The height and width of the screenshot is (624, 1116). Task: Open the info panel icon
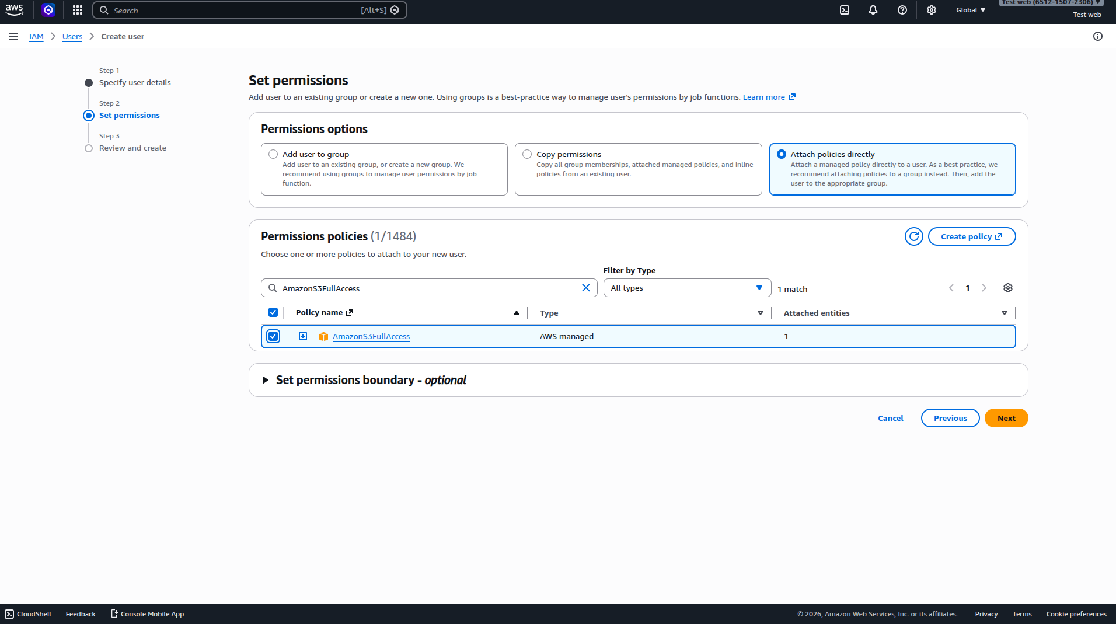(x=1098, y=36)
